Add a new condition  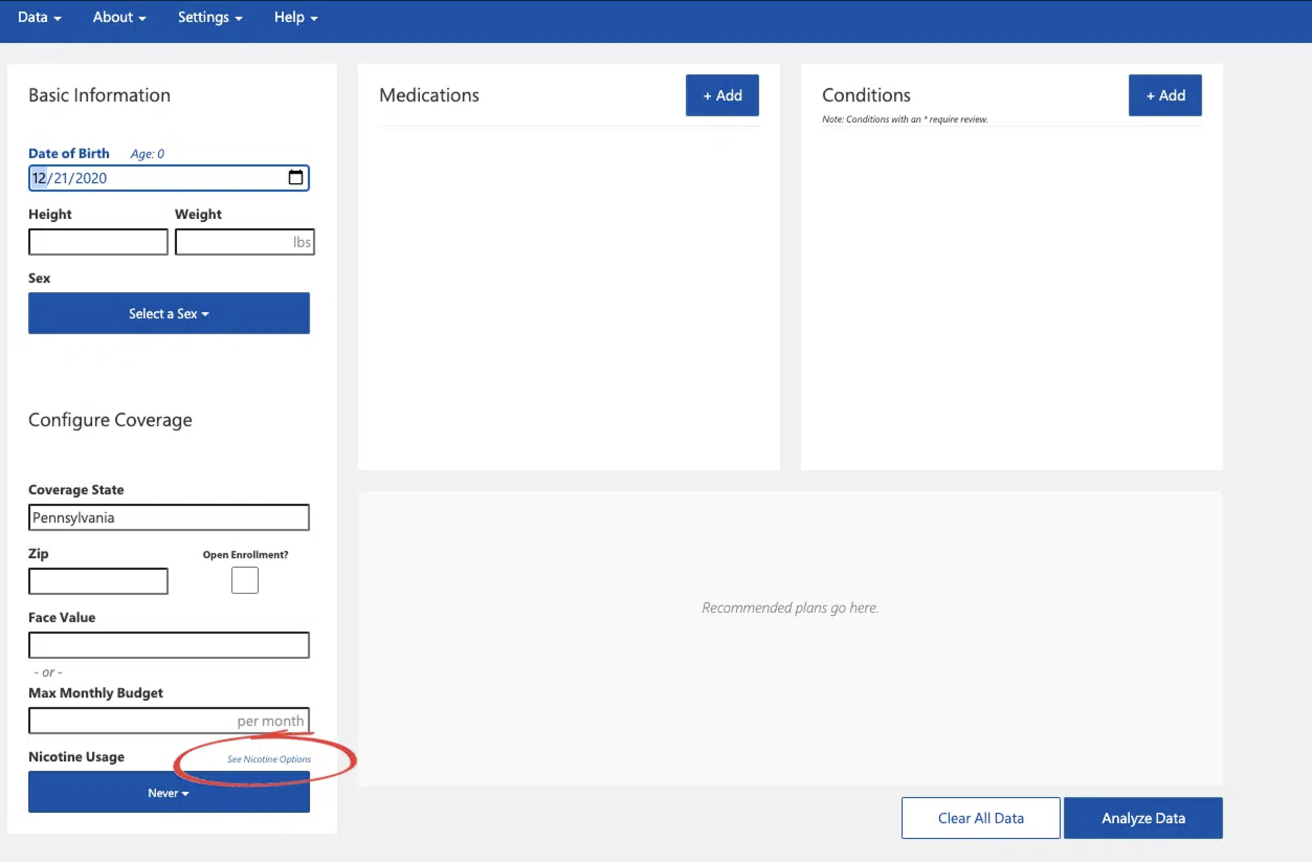click(1165, 96)
